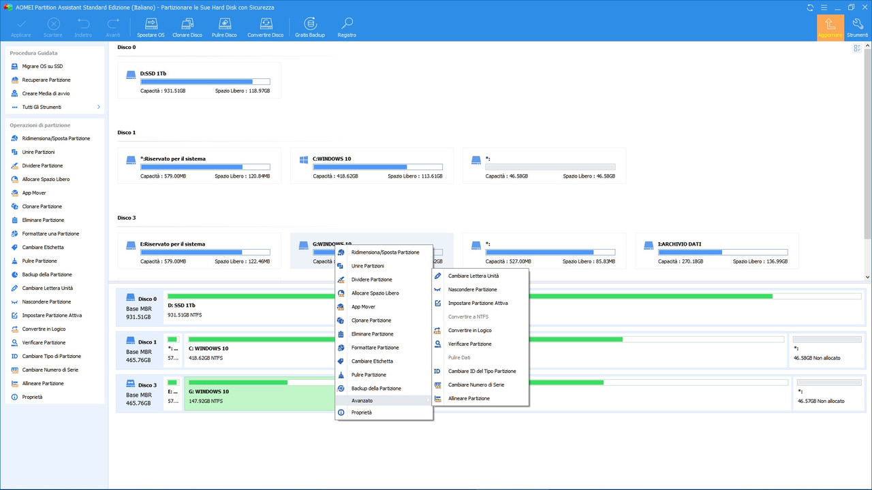Screen dimensions: 872x490
Task: Click the Pulire Disco toolbar icon
Action: coord(224,27)
